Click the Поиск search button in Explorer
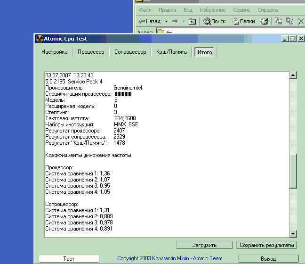This screenshot has width=305, height=264. tap(214, 21)
